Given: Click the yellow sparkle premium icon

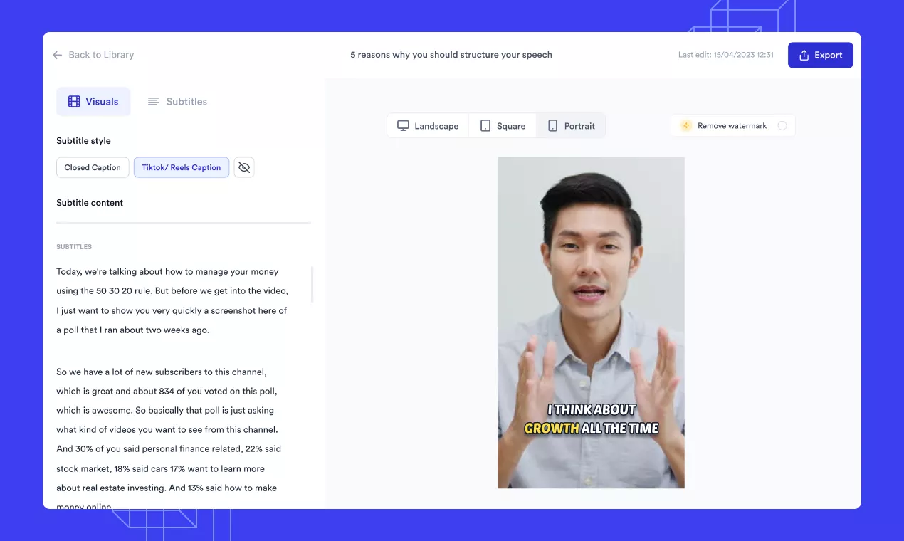Looking at the screenshot, I should click(686, 126).
